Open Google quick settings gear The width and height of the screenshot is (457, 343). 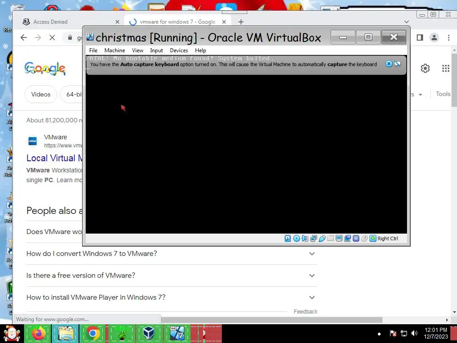(x=425, y=68)
